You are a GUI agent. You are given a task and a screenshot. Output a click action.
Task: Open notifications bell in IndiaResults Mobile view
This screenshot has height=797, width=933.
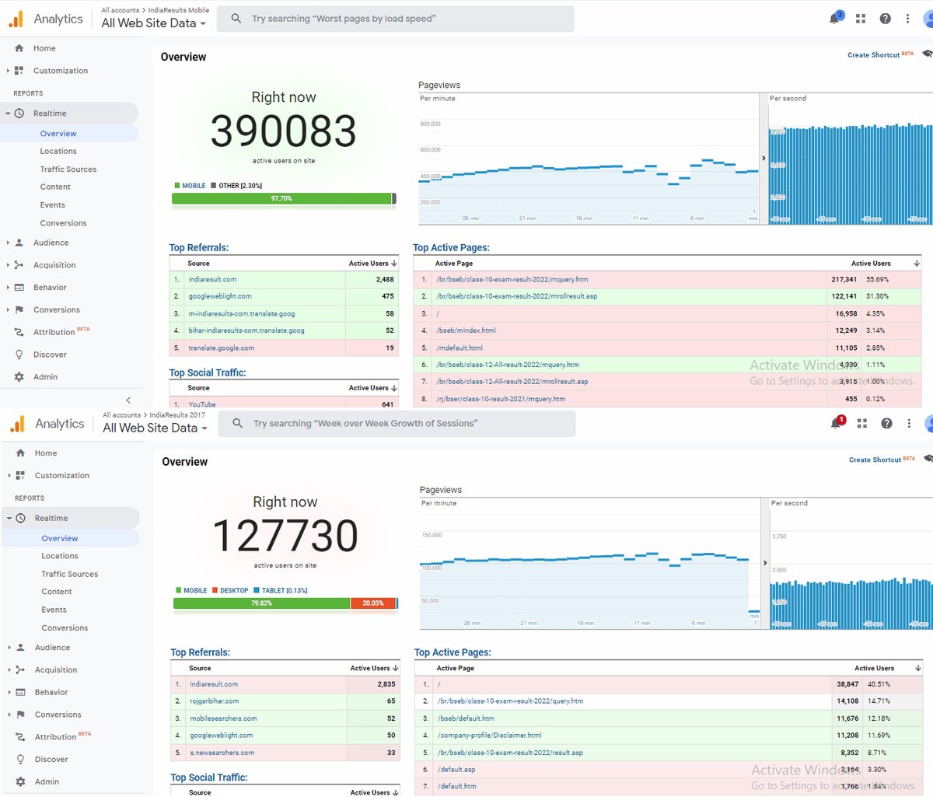pos(834,18)
